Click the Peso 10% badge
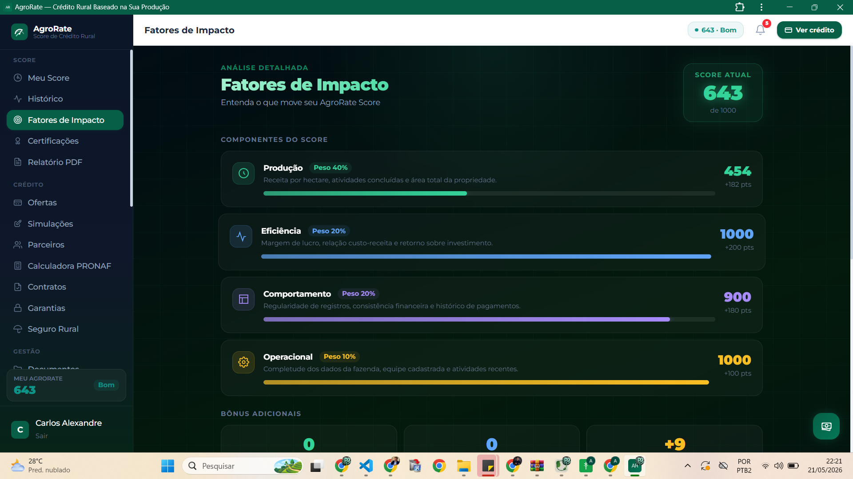 [x=339, y=357]
